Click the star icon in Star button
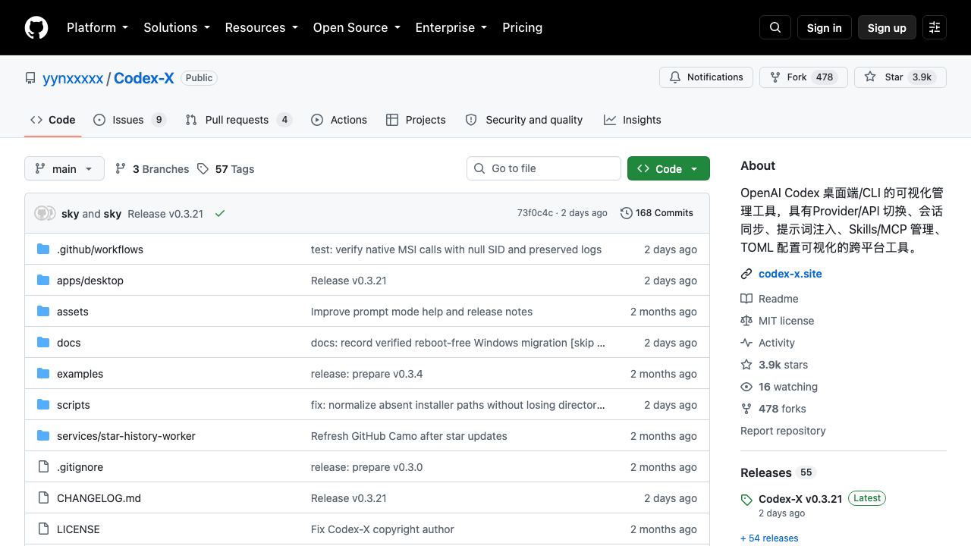The width and height of the screenshot is (971, 546). pyautogui.click(x=870, y=77)
